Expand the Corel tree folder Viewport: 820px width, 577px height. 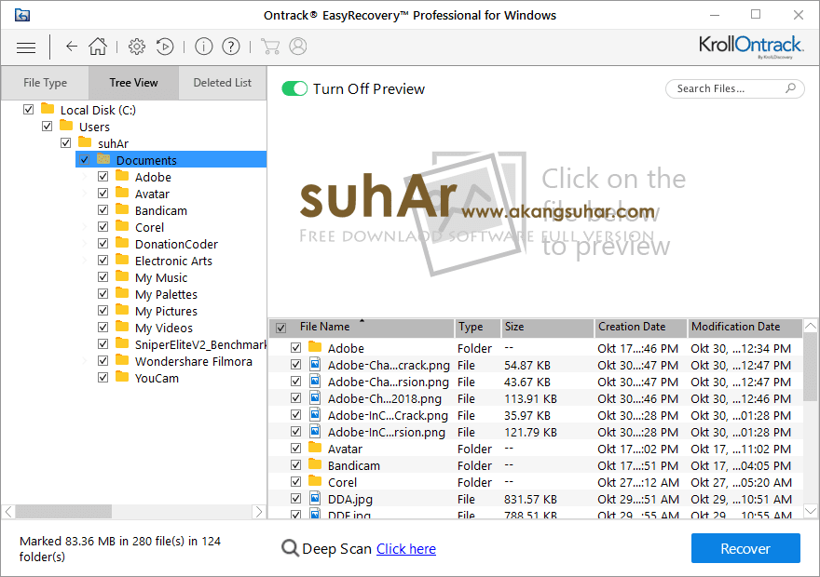[x=85, y=227]
